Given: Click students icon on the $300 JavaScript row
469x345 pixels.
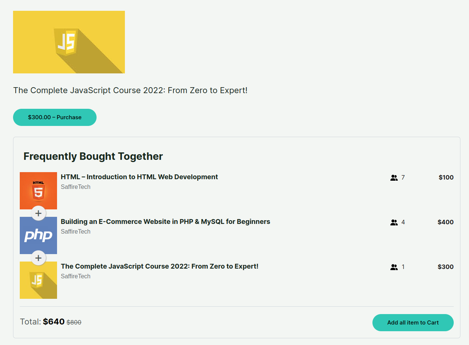Looking at the screenshot, I should point(394,267).
